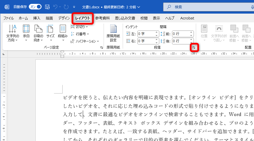The image size is (254, 141).
Task: Click the spacing before 前 input field
Action: 181,34
